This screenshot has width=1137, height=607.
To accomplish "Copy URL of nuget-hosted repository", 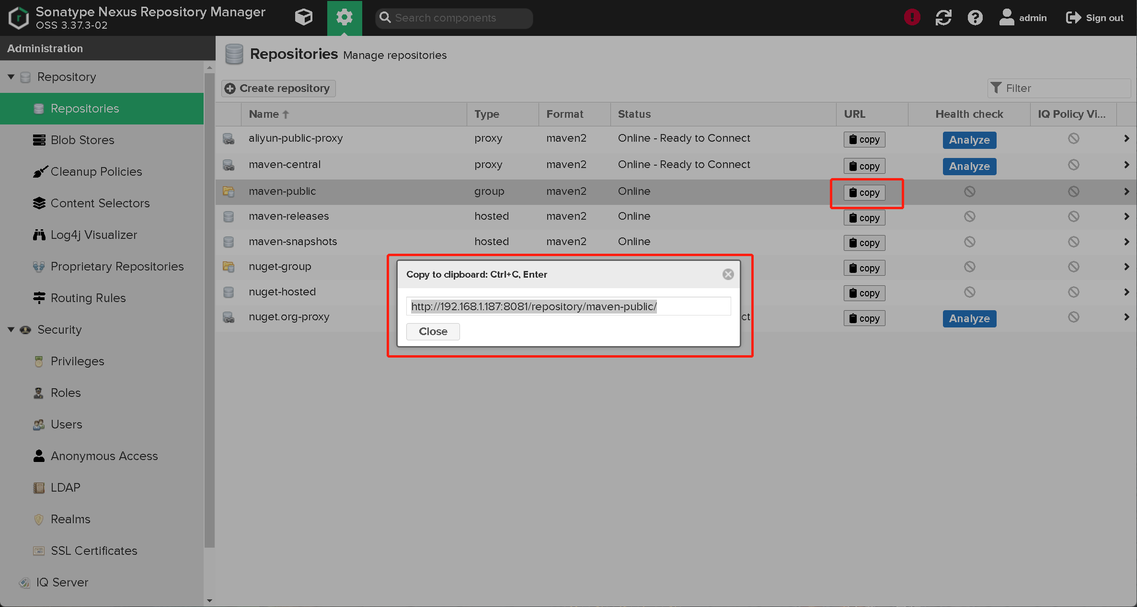I will (864, 293).
